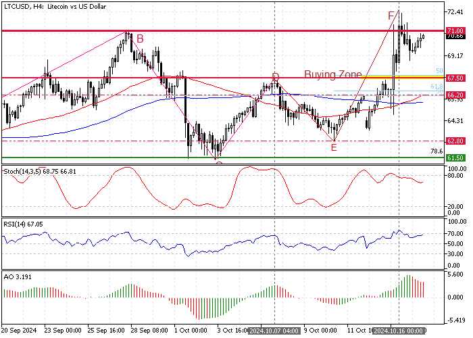Select the red 71.00 price label
The image size is (473, 338).
click(x=455, y=31)
